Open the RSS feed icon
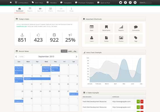Image resolution: width=160 pixels, height=112 pixels. (135, 3)
